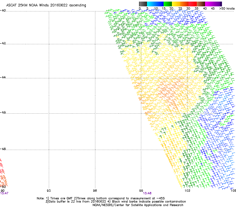Click the '>50 knots' legend label

click(227, 8)
